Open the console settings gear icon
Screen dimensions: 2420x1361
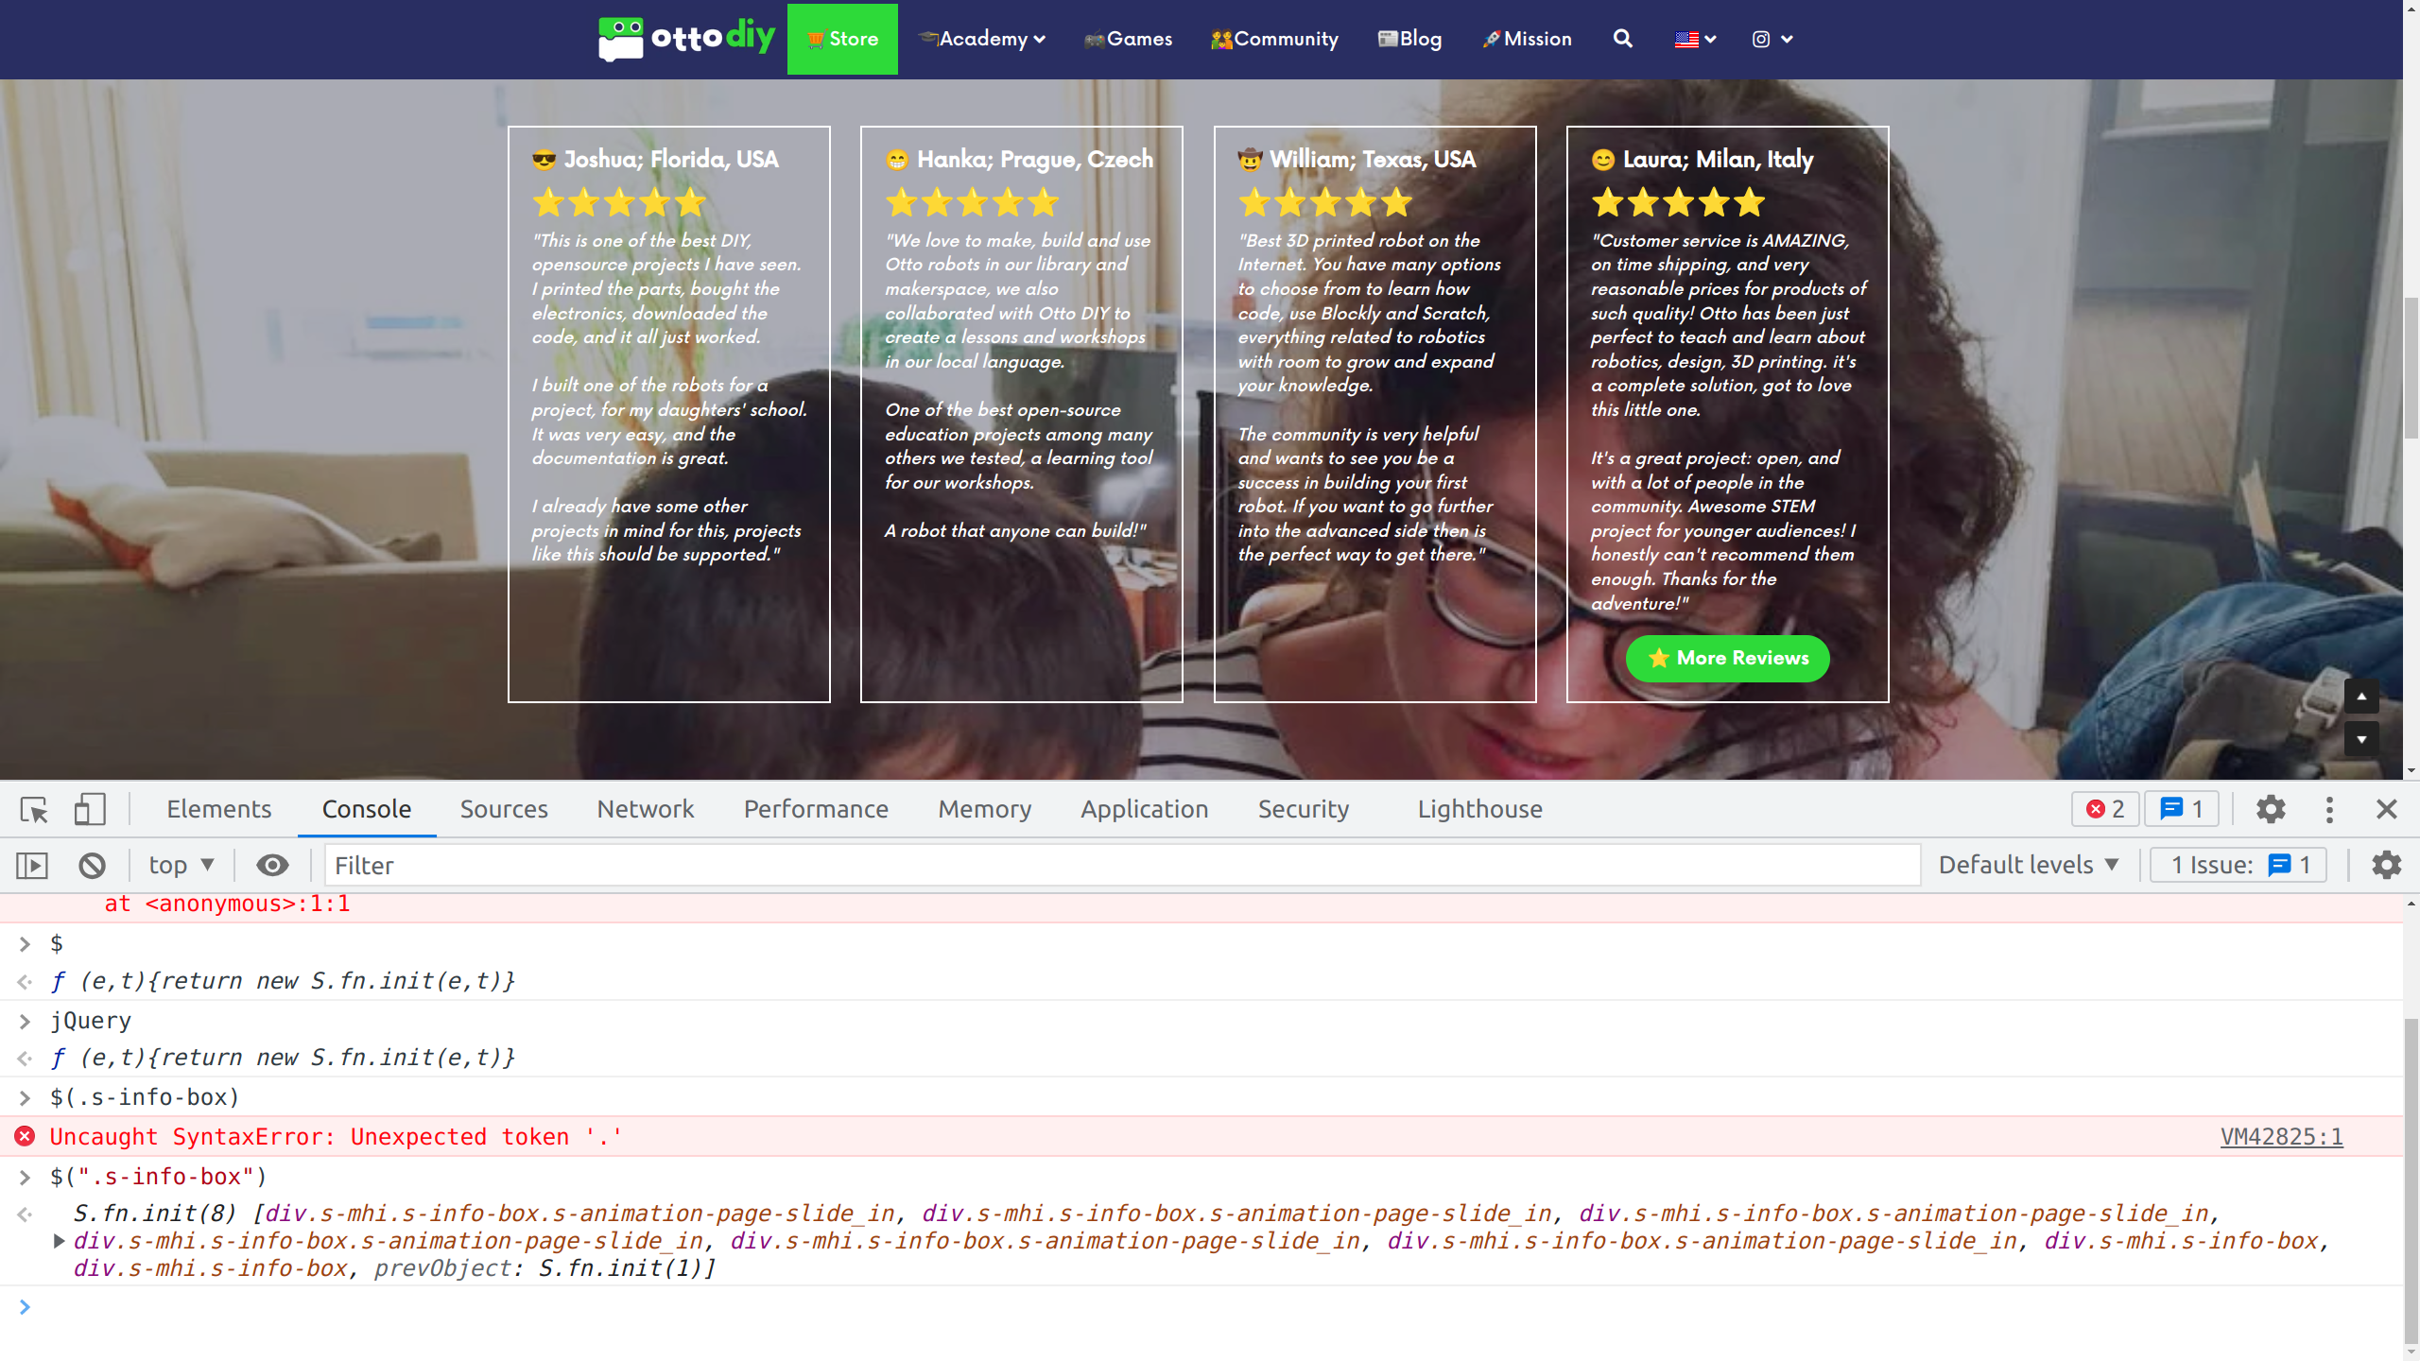tap(2386, 866)
